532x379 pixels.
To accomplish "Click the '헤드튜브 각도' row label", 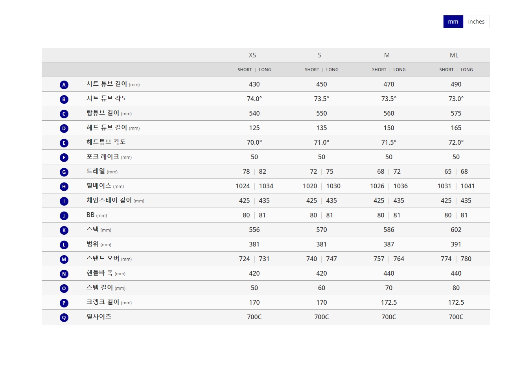I will [106, 142].
